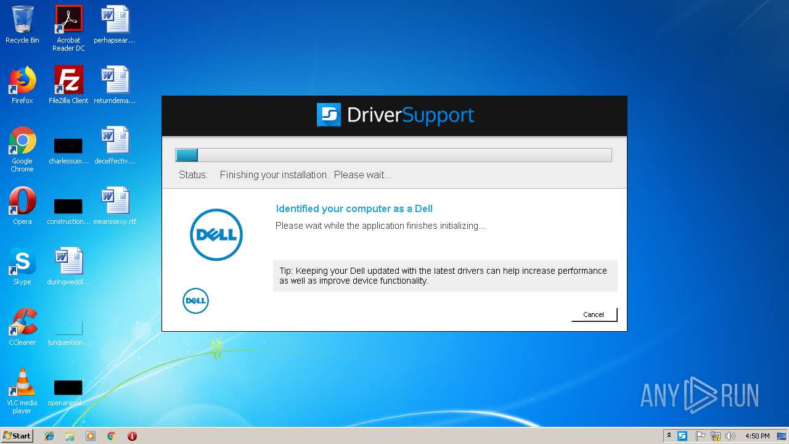Select the charlessum desktop file

pyautogui.click(x=68, y=151)
